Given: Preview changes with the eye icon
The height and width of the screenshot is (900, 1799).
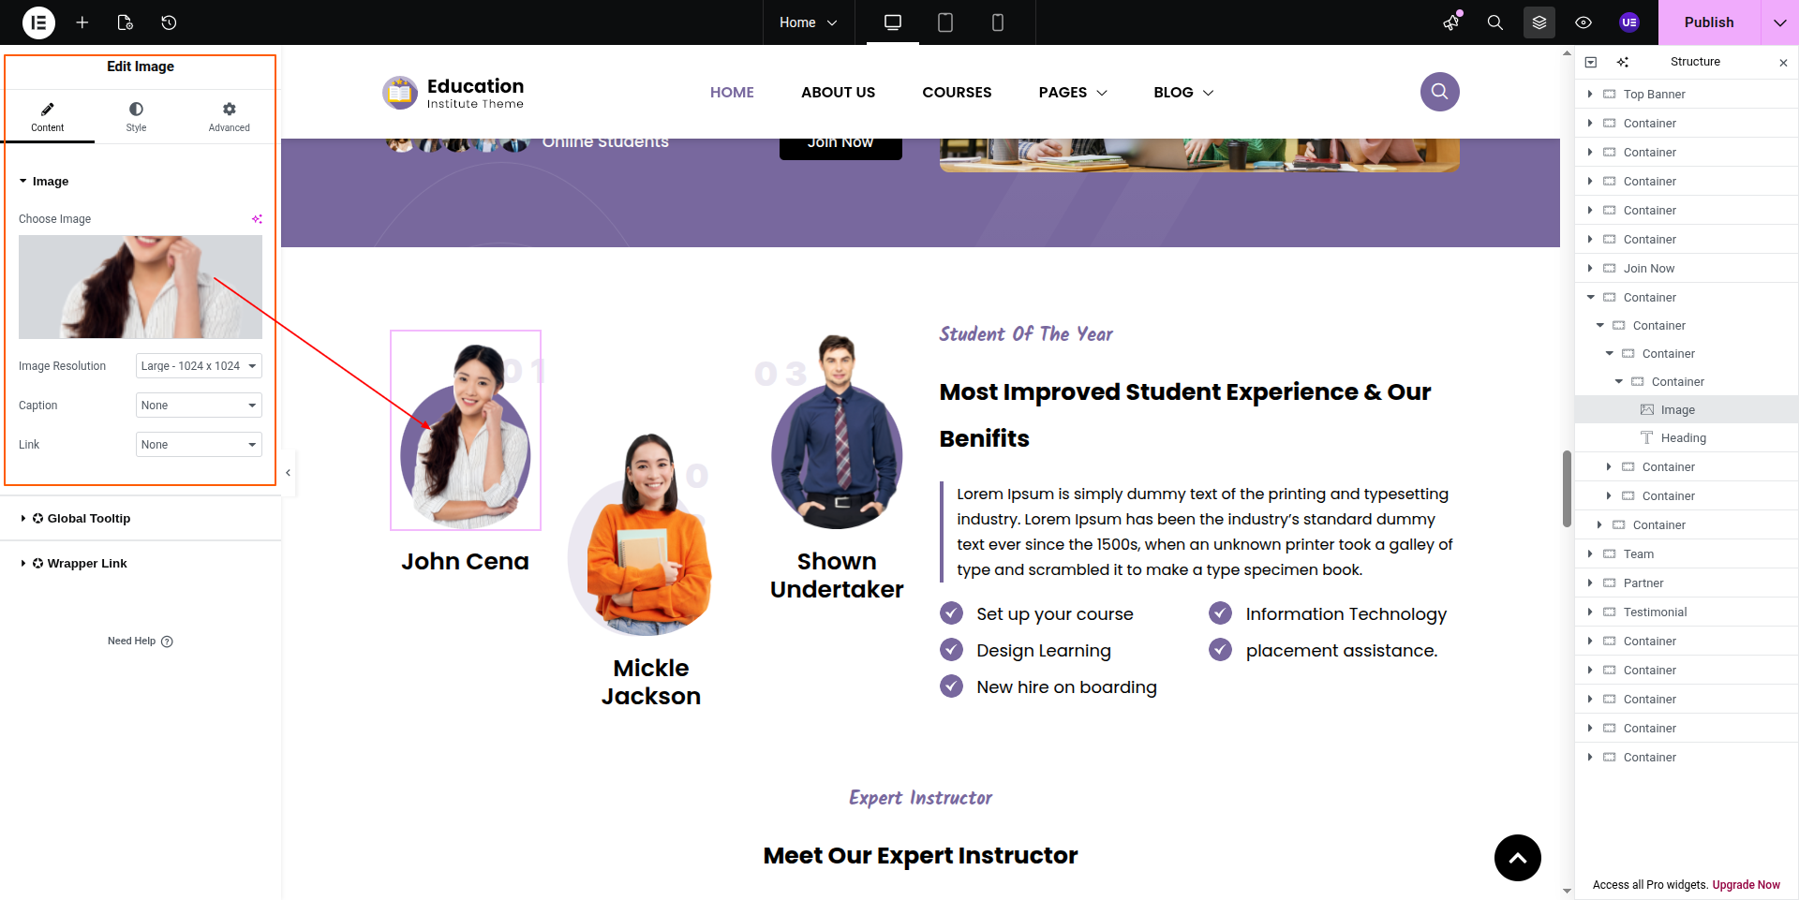Looking at the screenshot, I should click(x=1583, y=22).
